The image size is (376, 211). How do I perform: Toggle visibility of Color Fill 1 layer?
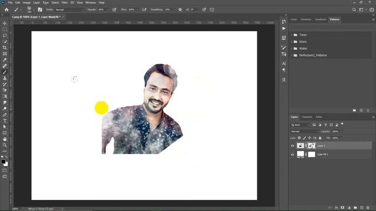(x=293, y=155)
